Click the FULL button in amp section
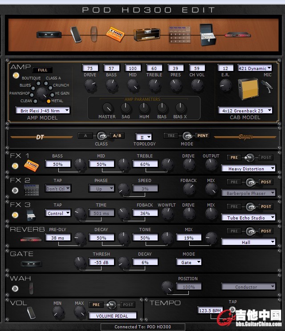 tap(42, 70)
